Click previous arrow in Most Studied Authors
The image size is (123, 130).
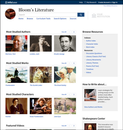pos(69,32)
